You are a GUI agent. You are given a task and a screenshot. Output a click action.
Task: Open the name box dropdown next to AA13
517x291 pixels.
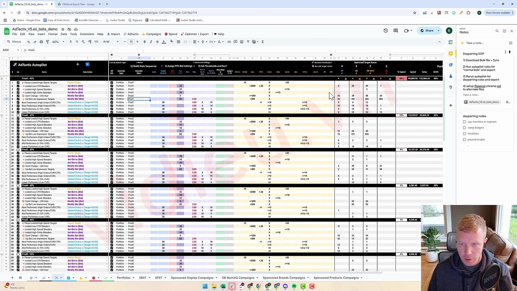pyautogui.click(x=18, y=50)
